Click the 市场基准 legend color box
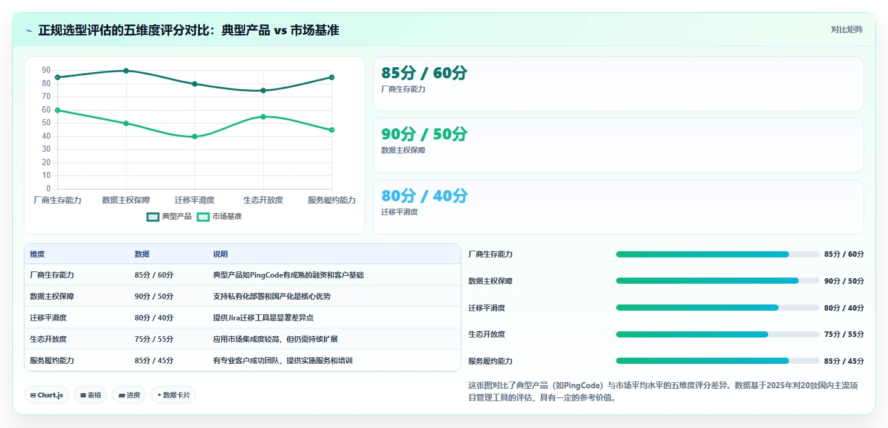This screenshot has height=428, width=888. (203, 216)
